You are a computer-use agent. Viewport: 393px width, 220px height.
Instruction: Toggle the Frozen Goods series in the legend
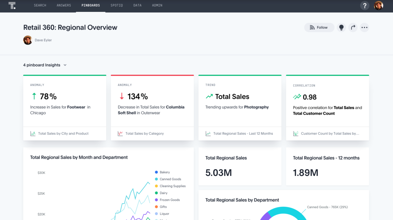[168, 200]
